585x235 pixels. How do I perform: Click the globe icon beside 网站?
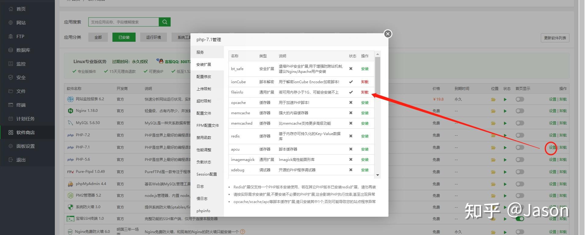tap(11, 23)
